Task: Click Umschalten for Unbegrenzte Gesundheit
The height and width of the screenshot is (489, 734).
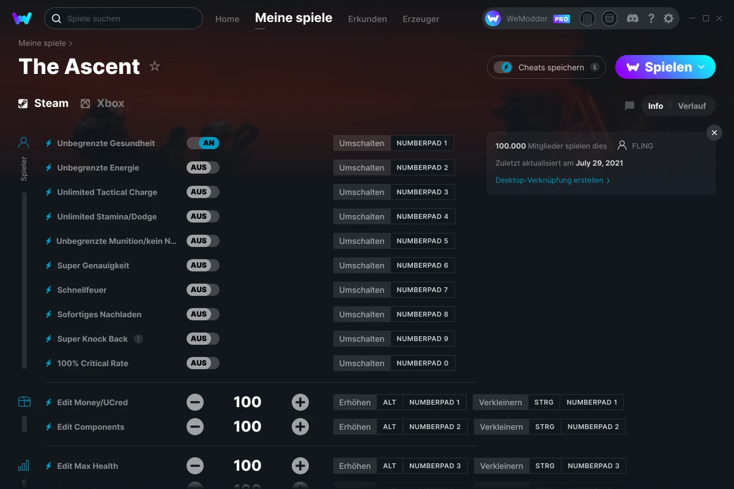Action: [362, 143]
